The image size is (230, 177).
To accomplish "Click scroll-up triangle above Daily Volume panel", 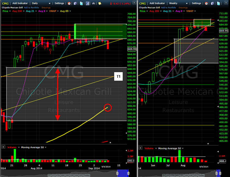I will coord(110,142).
